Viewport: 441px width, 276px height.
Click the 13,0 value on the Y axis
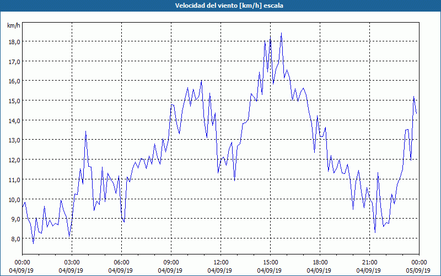(x=14, y=140)
